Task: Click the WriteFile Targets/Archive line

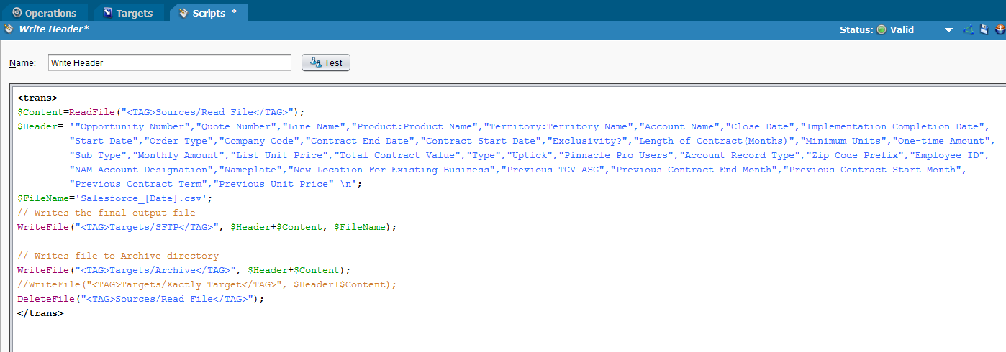Action: pos(184,270)
